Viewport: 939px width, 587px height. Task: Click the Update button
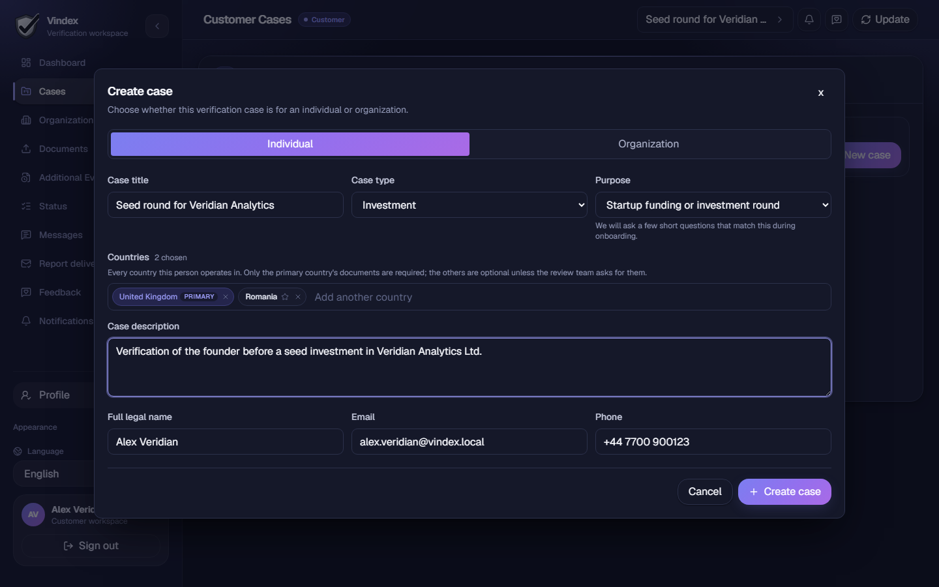point(885,20)
